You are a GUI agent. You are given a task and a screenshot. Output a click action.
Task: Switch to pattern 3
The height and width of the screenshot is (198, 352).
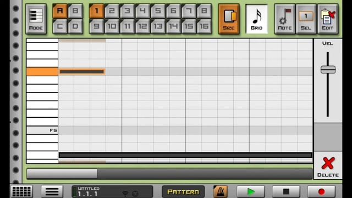(x=127, y=11)
